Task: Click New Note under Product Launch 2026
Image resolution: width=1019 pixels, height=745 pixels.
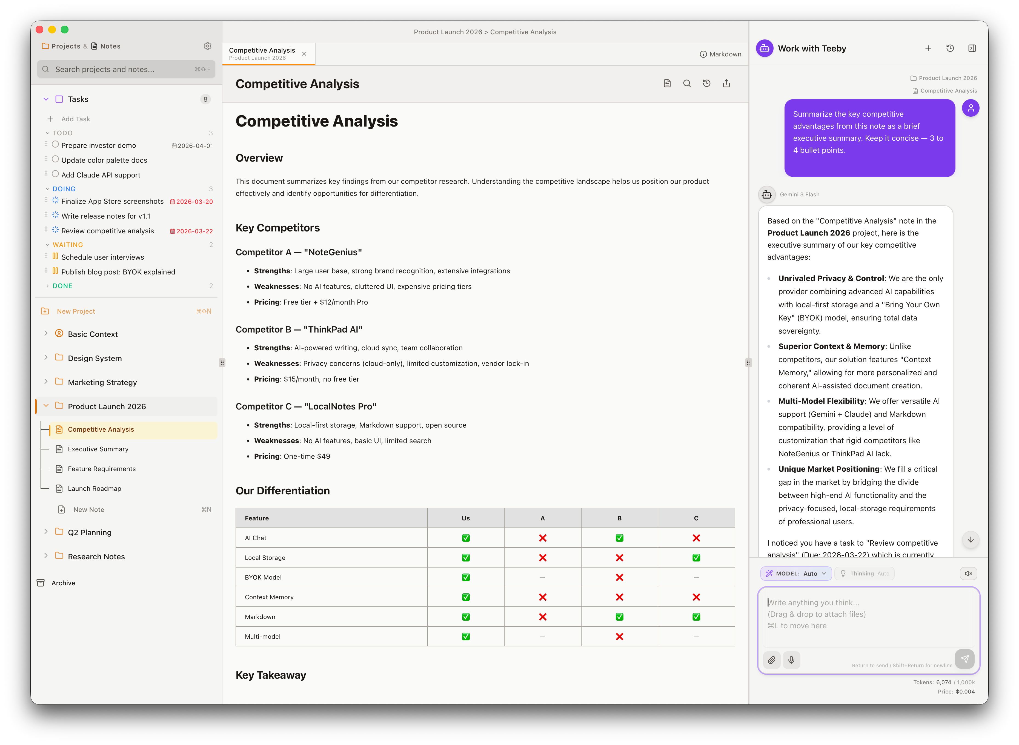Action: (134, 510)
